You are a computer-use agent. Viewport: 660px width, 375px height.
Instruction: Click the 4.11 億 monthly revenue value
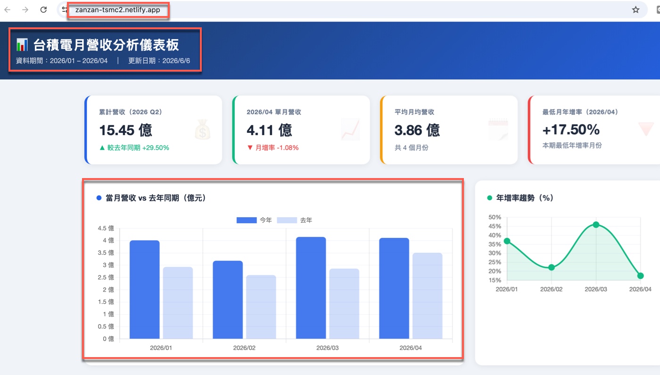pyautogui.click(x=269, y=130)
